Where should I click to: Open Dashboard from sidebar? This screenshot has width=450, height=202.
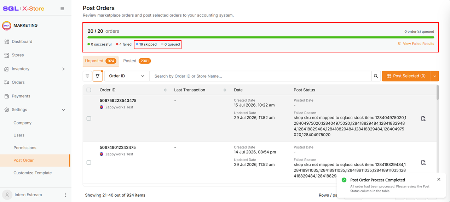(x=22, y=41)
